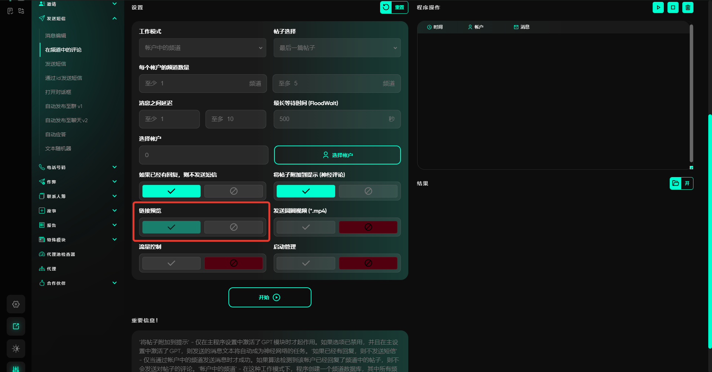Enable 发送圆圈视频 checkmark toggle
Image resolution: width=712 pixels, height=372 pixels.
tap(306, 227)
